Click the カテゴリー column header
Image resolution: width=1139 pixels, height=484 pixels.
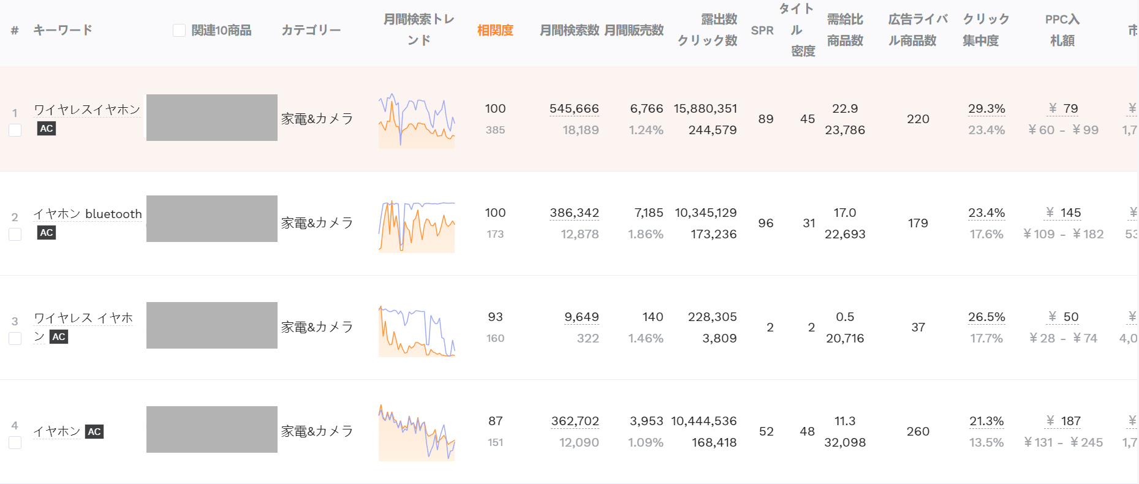pyautogui.click(x=311, y=31)
